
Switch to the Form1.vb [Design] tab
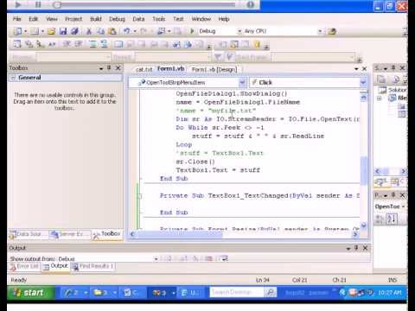pyautogui.click(x=214, y=69)
